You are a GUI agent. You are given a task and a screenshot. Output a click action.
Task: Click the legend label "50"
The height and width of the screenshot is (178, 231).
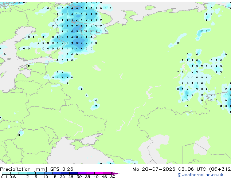pos(113,177)
